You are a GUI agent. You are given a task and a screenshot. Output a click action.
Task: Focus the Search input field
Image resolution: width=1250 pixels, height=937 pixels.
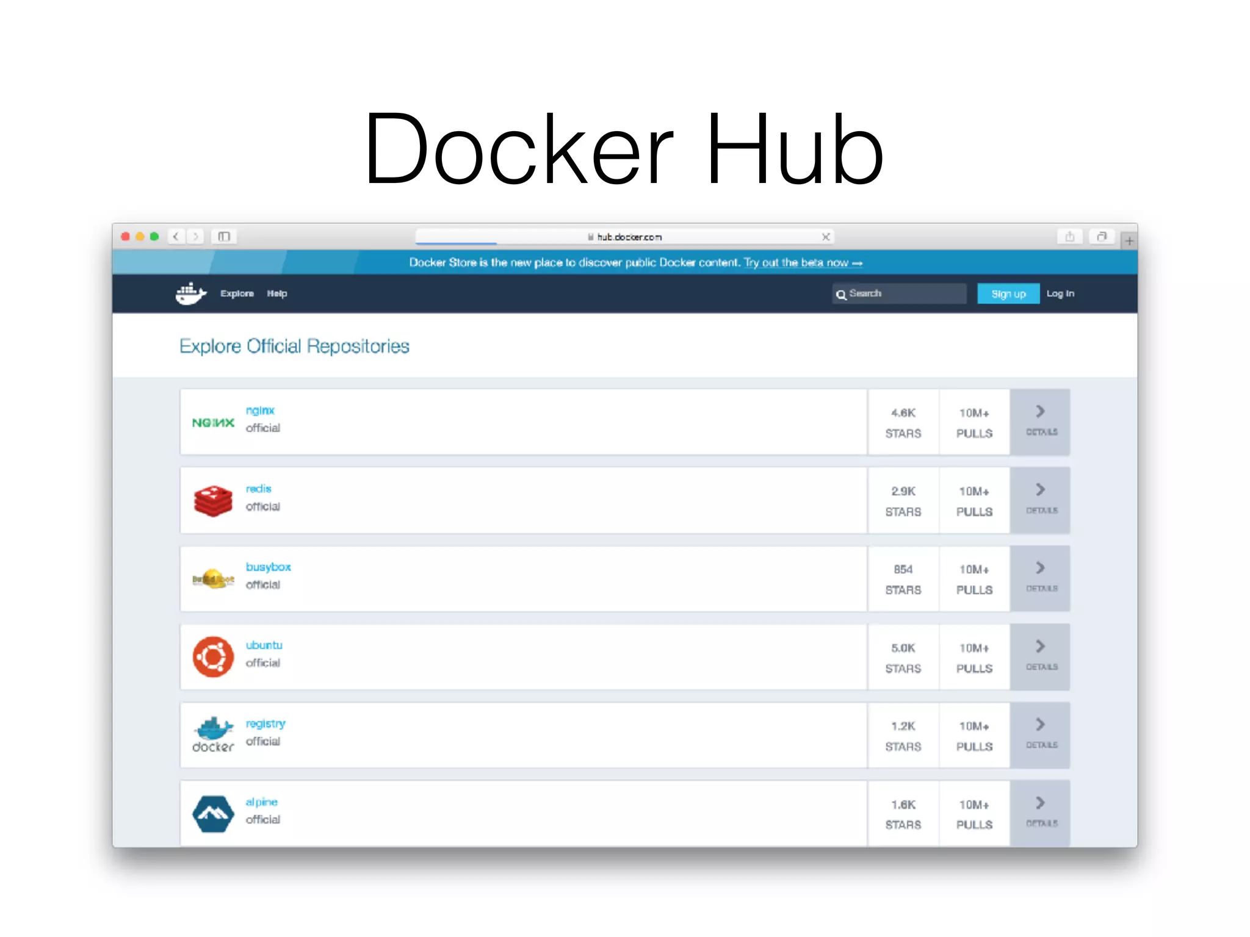(899, 293)
